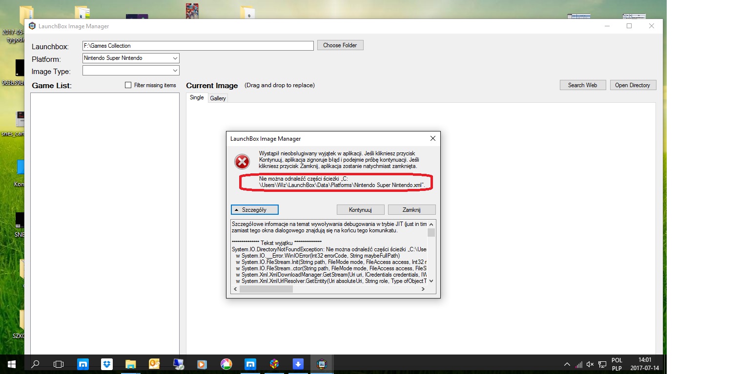The width and height of the screenshot is (738, 374).
Task: Toggle the Filter missing items checkbox
Action: [x=128, y=85]
